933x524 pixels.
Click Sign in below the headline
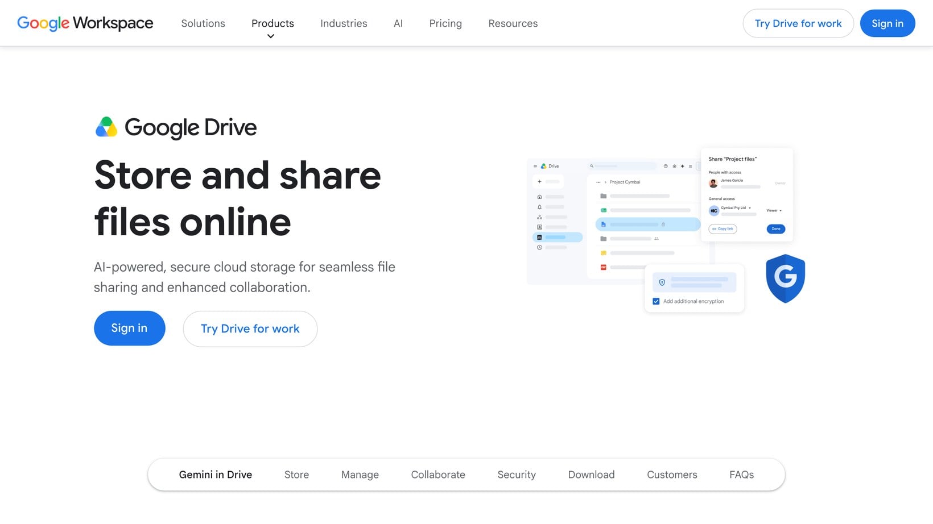point(130,328)
